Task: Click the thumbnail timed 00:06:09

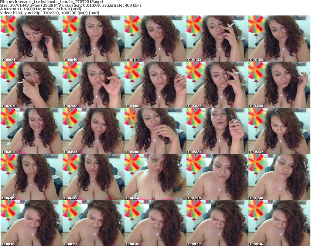Action: pyautogui.click(x=32, y=177)
